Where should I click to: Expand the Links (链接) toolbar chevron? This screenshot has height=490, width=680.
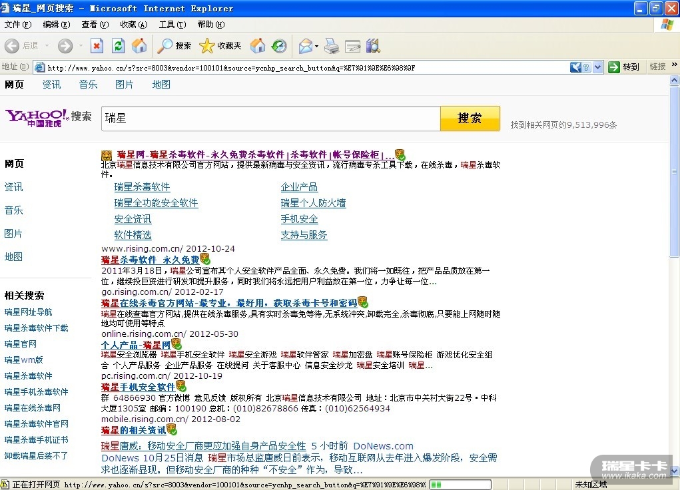675,65
